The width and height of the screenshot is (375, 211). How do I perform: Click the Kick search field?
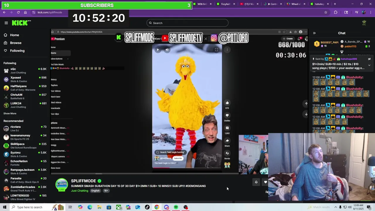(187, 23)
